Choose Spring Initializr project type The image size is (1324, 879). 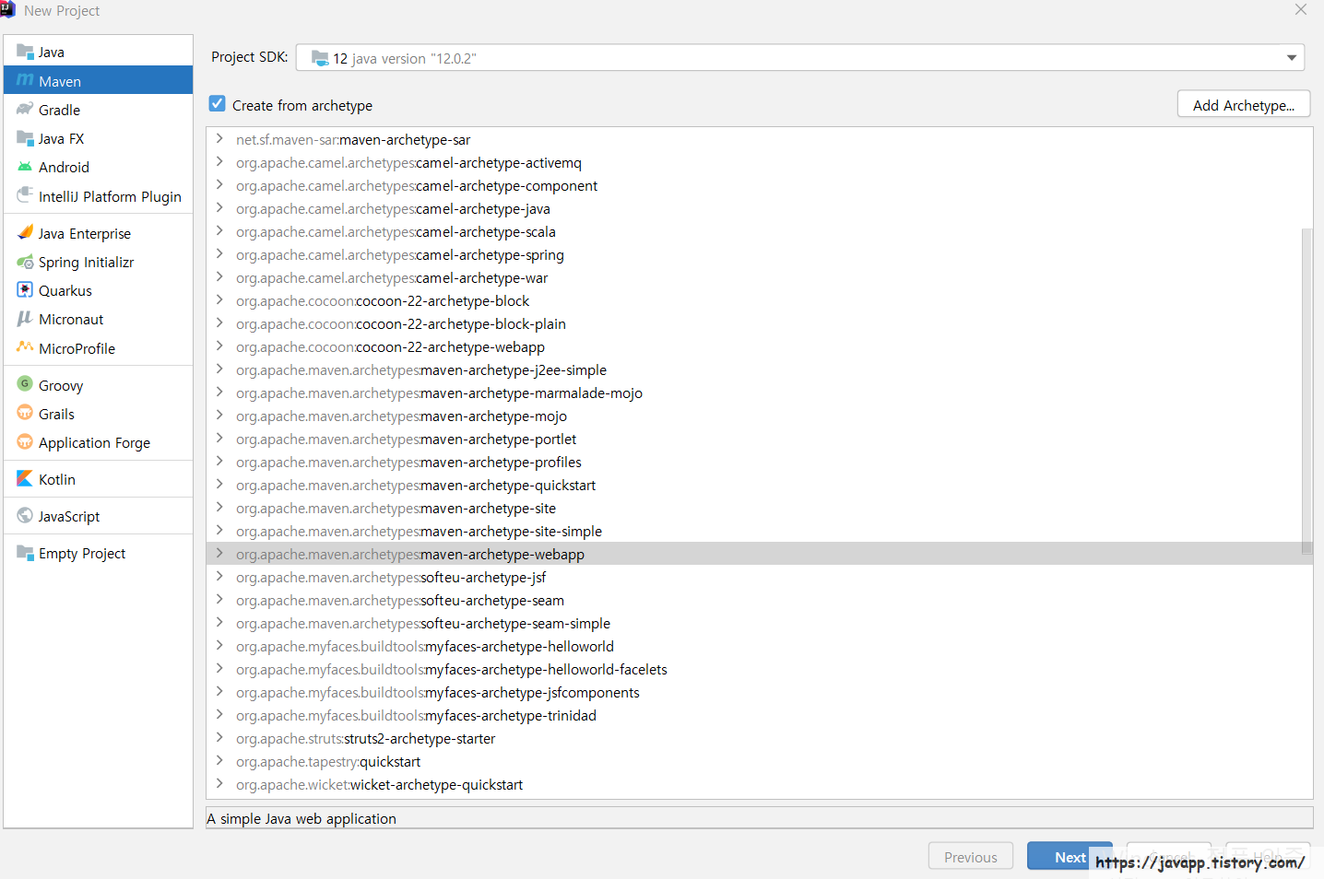coord(99,262)
